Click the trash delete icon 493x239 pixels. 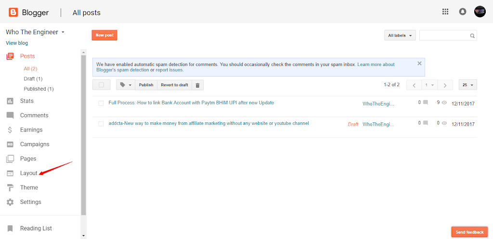tap(197, 85)
